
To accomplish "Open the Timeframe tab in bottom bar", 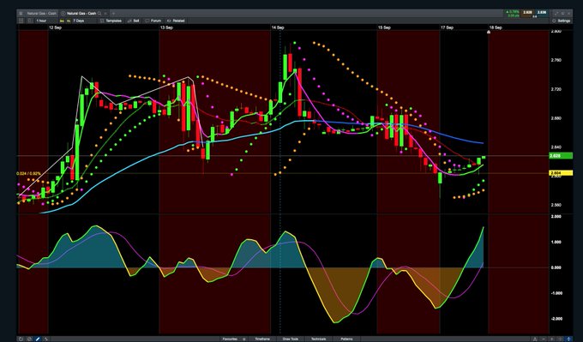I will pyautogui.click(x=262, y=339).
